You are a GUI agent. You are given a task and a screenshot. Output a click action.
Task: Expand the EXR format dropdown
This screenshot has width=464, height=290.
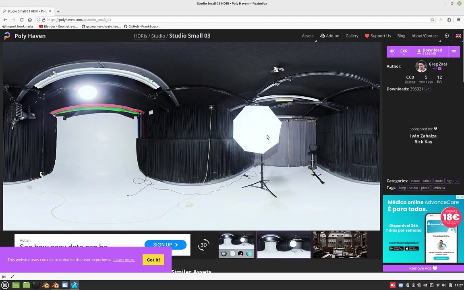tap(404, 52)
